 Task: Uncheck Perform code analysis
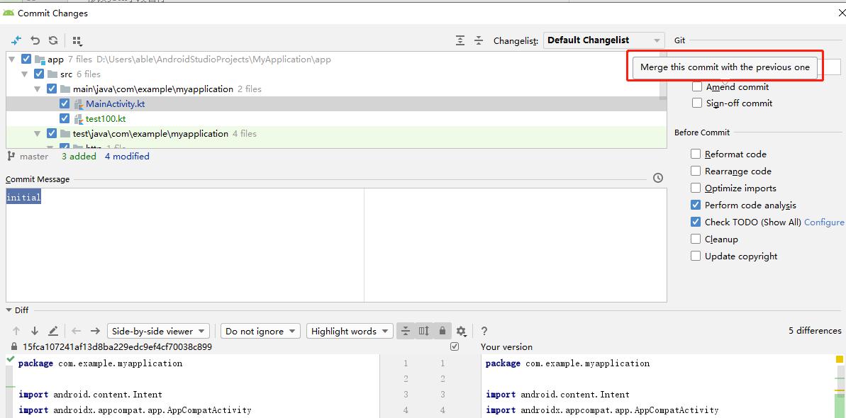pos(696,205)
